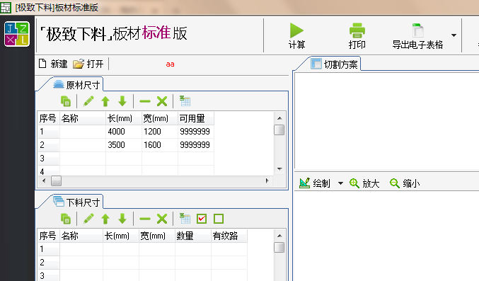479x281 pixels.
Task: Click 数量 cell in 下料尺寸 row 2
Action: pos(192,263)
